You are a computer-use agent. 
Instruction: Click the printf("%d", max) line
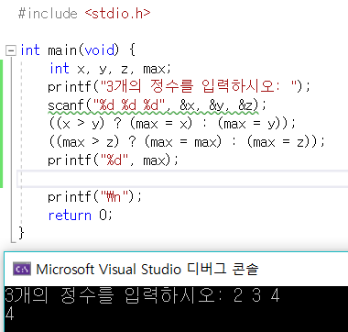[x=113, y=160]
